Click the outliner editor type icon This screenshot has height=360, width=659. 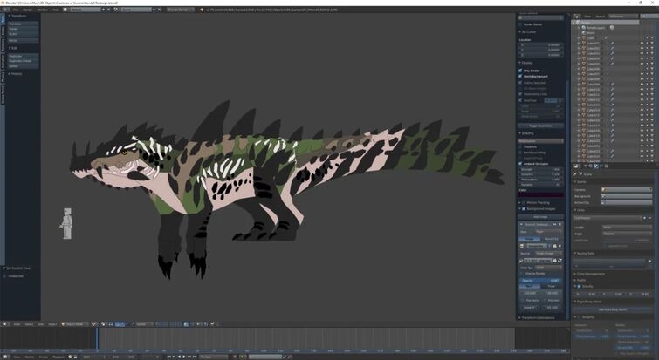[577, 16]
